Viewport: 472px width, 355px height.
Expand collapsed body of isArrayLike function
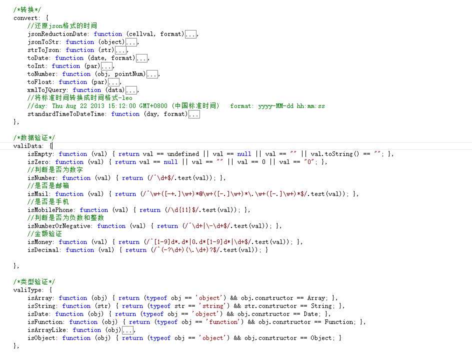[127, 330]
